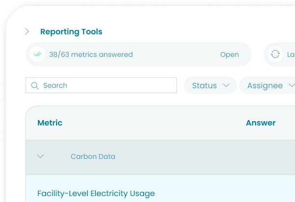Expand sidebar chevron beside Reporting Tools
The width and height of the screenshot is (295, 202).
(27, 31)
